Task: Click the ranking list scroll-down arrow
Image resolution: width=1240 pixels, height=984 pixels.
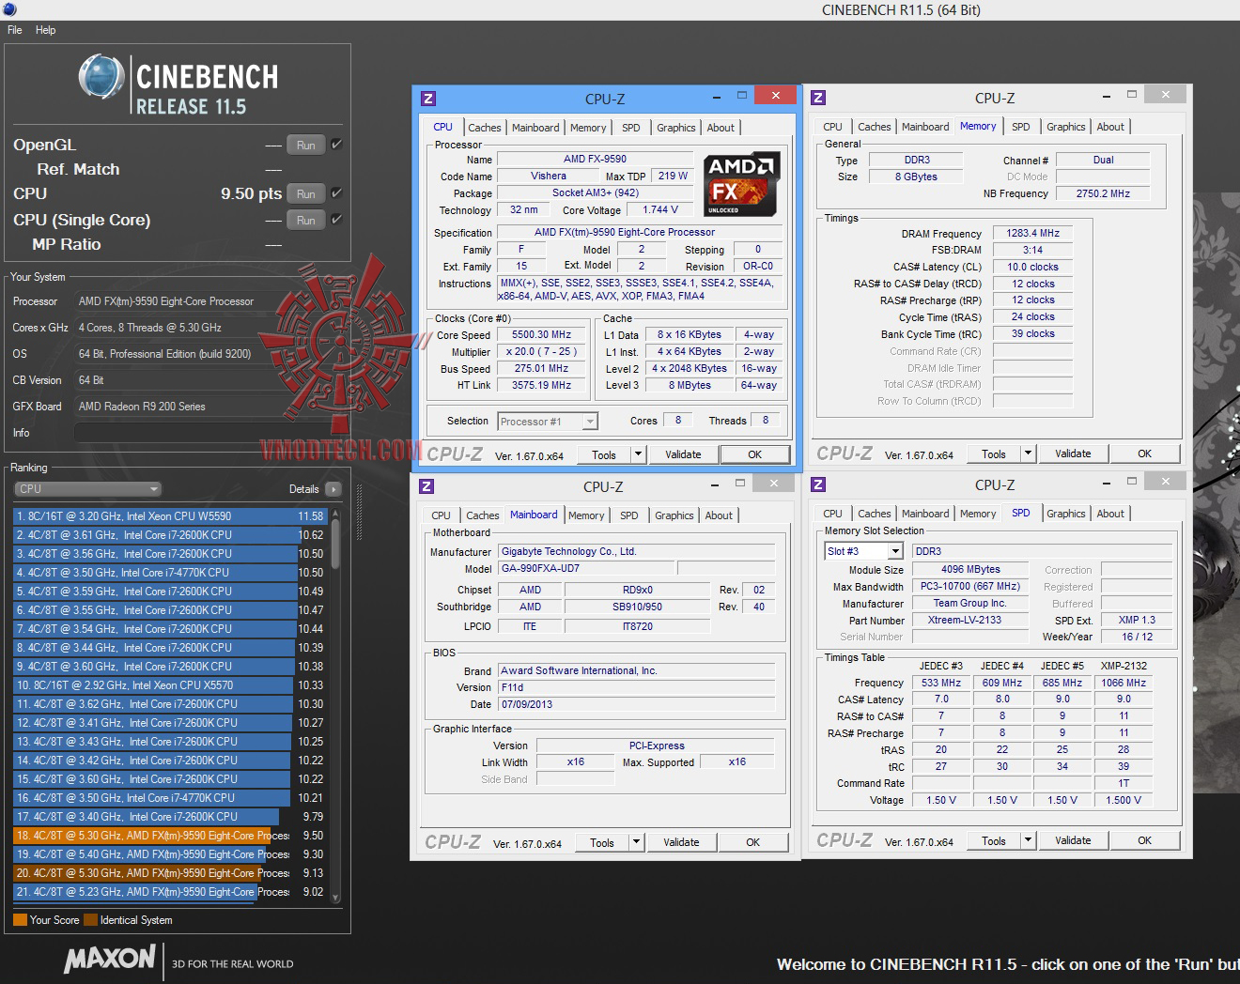Action: [x=335, y=899]
